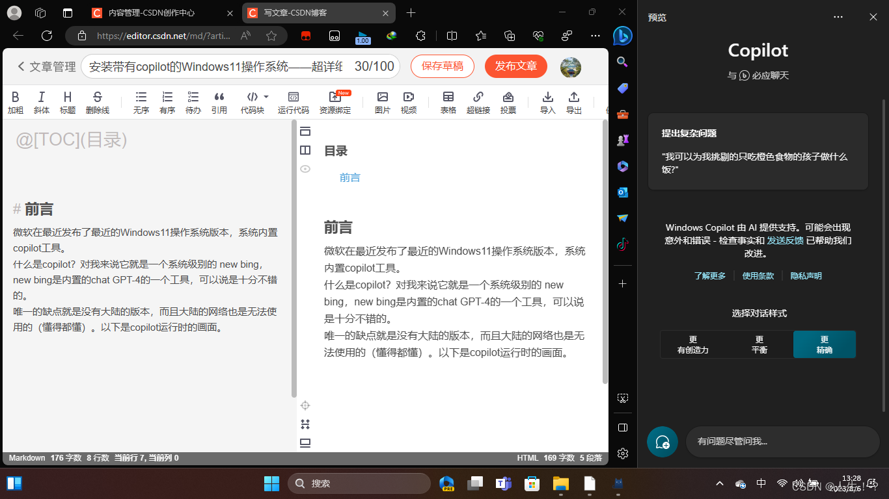Insert a blockquote with 引用

(219, 103)
